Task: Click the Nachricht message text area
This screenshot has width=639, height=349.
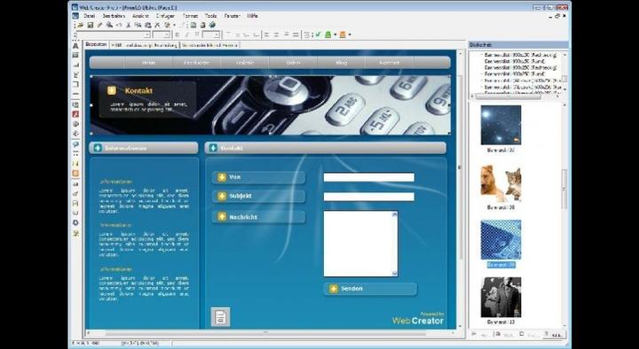Action: tap(360, 244)
